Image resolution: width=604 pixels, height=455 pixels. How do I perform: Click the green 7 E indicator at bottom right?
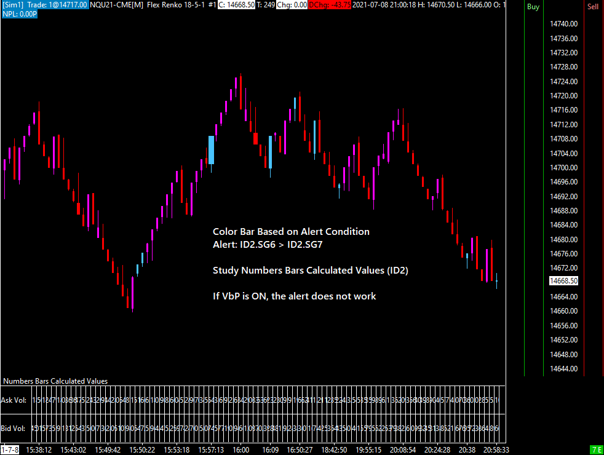coord(597,449)
